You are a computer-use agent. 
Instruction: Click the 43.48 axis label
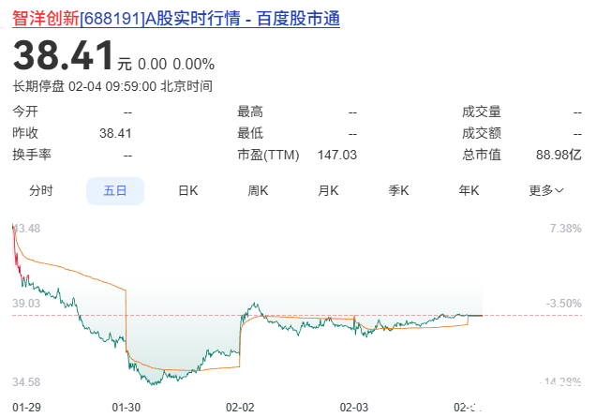(x=26, y=229)
